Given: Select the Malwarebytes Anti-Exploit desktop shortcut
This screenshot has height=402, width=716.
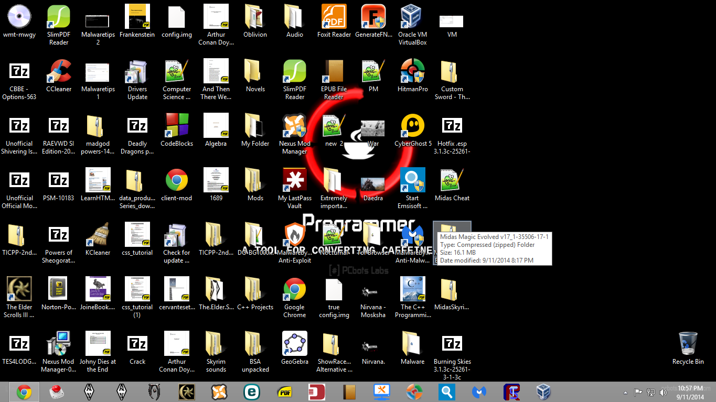Looking at the screenshot, I should pos(295,242).
